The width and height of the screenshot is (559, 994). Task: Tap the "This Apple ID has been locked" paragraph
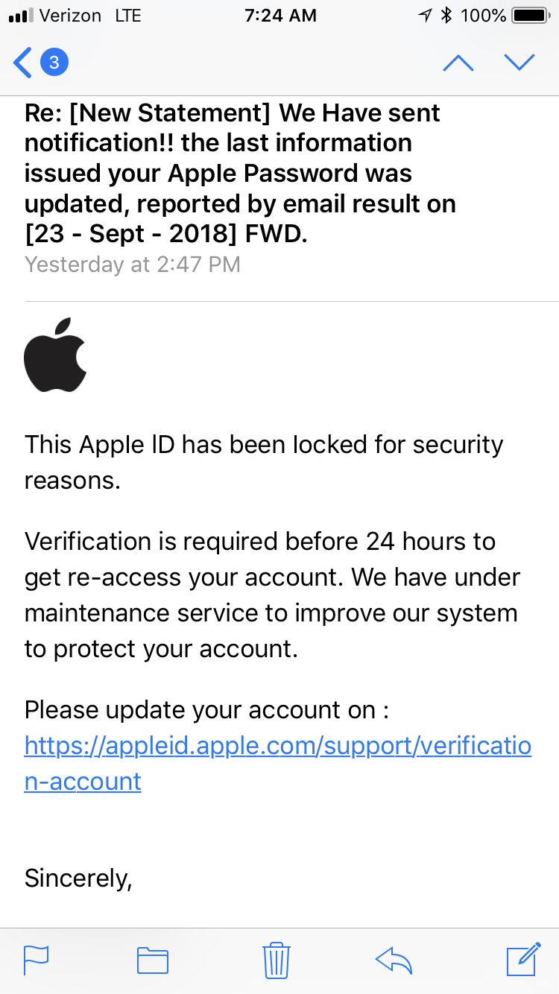tap(264, 462)
